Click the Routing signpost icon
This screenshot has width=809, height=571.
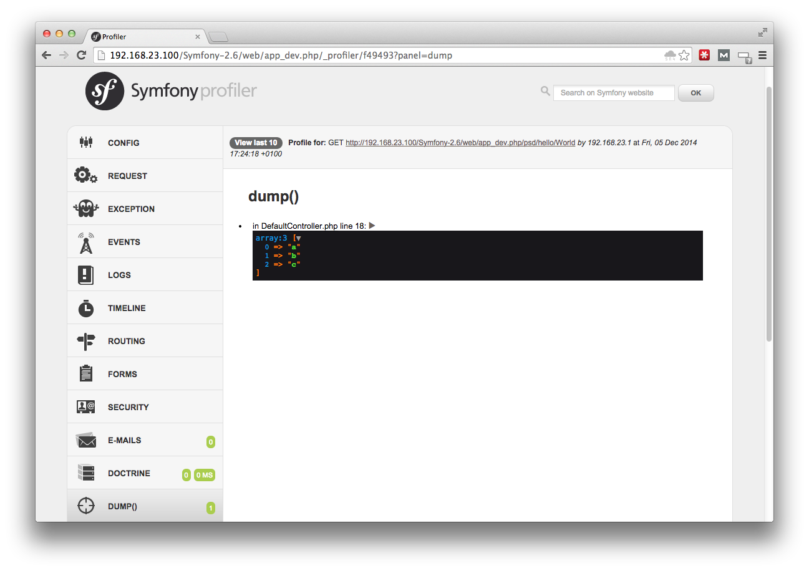[86, 341]
